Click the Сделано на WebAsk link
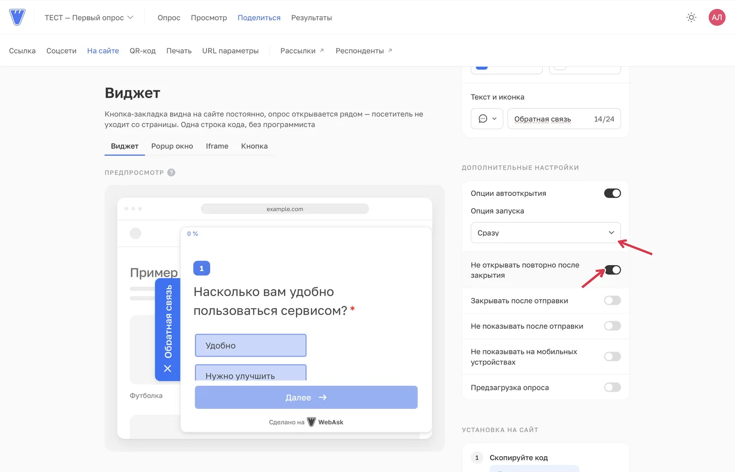The height and width of the screenshot is (472, 735). click(x=306, y=422)
